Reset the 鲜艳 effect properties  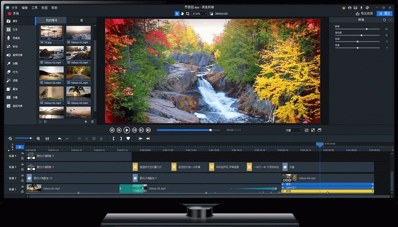point(384,20)
